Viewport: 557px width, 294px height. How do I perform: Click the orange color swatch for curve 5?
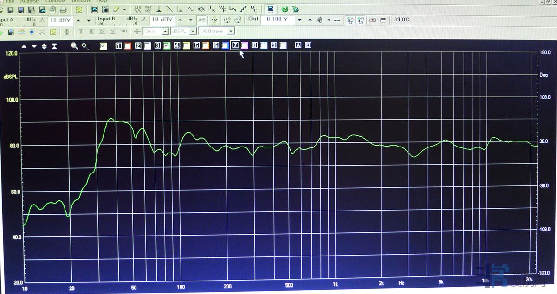point(205,45)
